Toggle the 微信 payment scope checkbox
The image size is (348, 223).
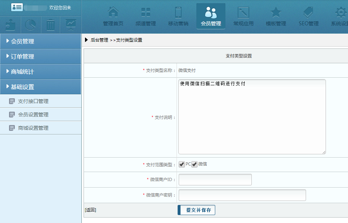195,164
